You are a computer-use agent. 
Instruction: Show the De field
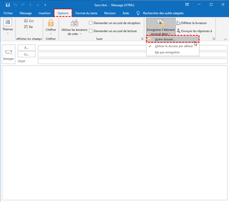[29, 27]
